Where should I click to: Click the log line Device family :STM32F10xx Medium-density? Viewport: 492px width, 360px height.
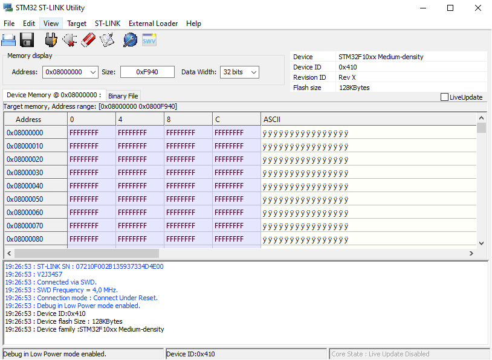pyautogui.click(x=85, y=329)
